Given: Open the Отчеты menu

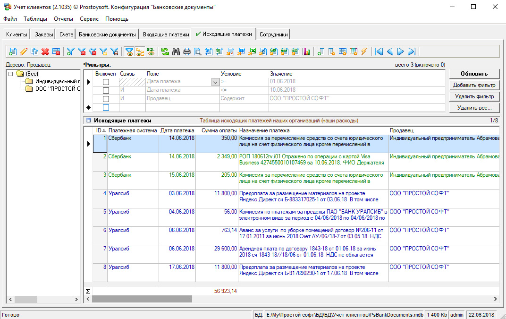Looking at the screenshot, I should (63, 19).
